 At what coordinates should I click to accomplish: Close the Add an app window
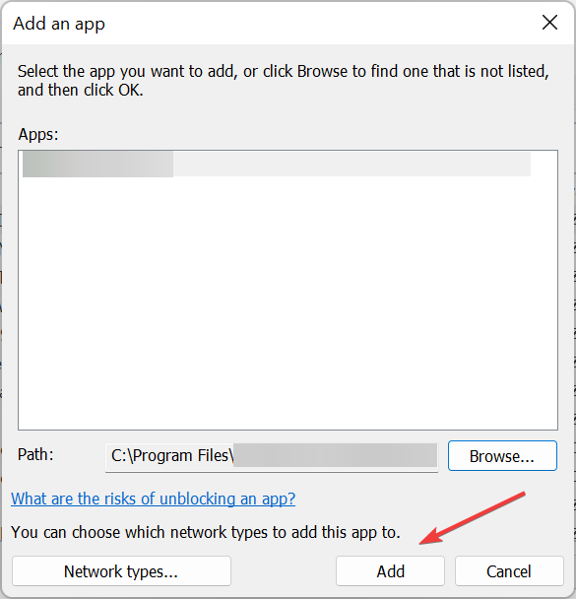549,23
